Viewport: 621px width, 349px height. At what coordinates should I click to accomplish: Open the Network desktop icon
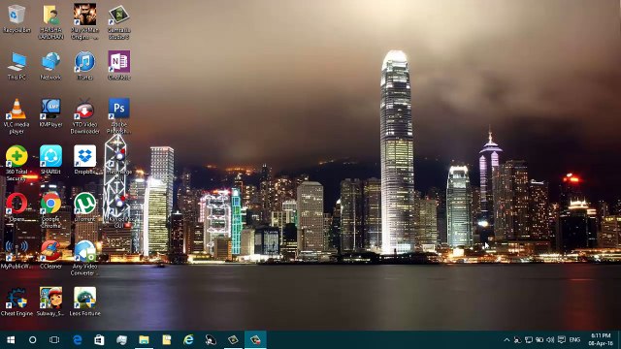[x=50, y=66]
